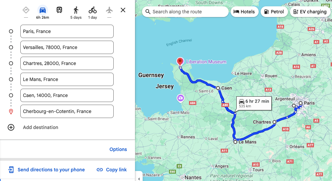Collapse the side panel with arrow
The width and height of the screenshot is (332, 181).
(139, 177)
